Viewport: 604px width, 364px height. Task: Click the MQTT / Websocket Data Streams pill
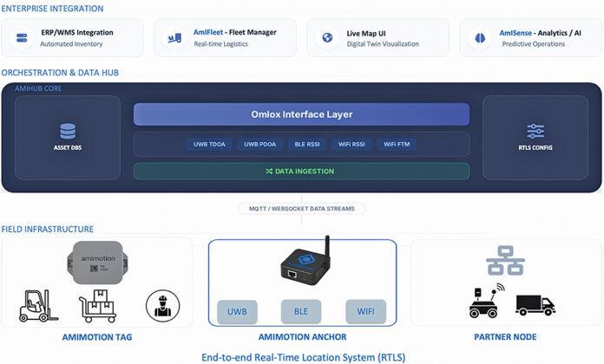pos(302,209)
